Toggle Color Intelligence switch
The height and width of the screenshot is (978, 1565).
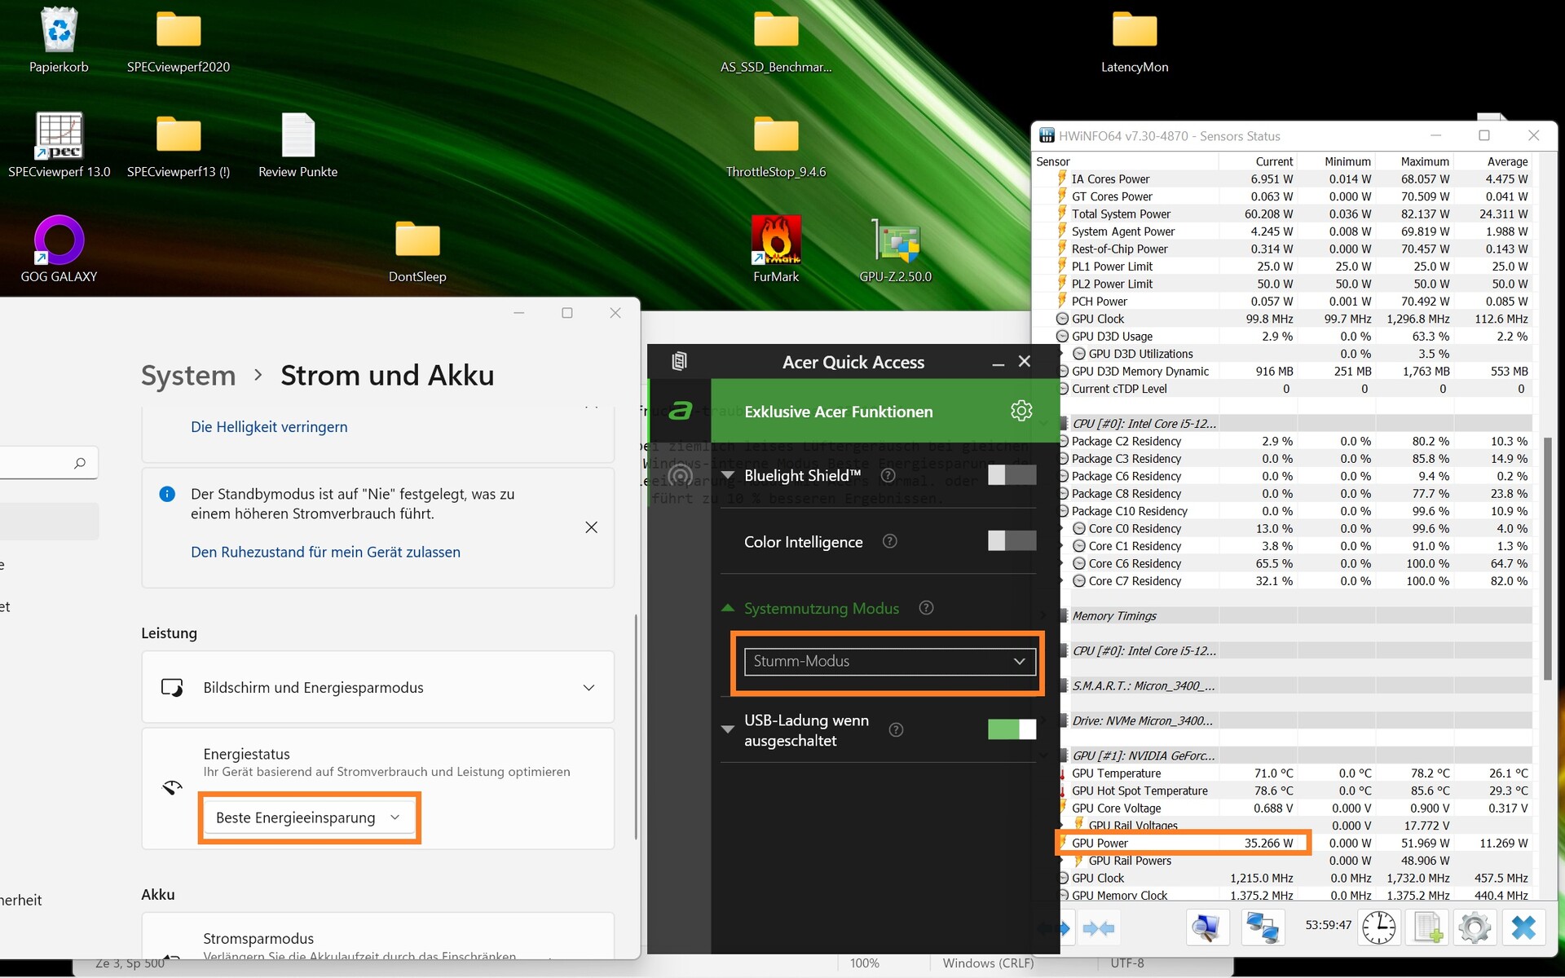(1012, 540)
